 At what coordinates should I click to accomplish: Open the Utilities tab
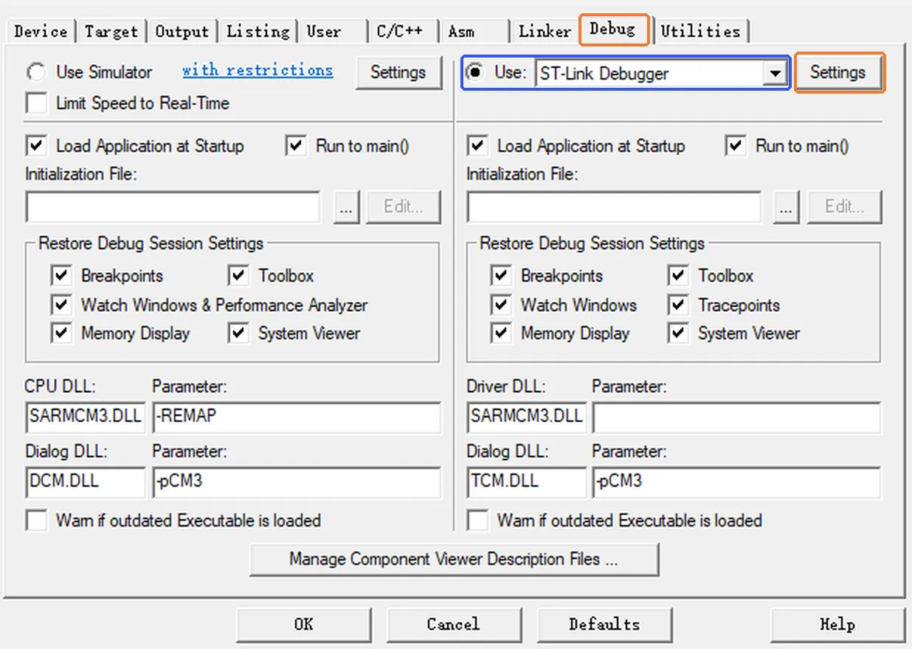700,32
